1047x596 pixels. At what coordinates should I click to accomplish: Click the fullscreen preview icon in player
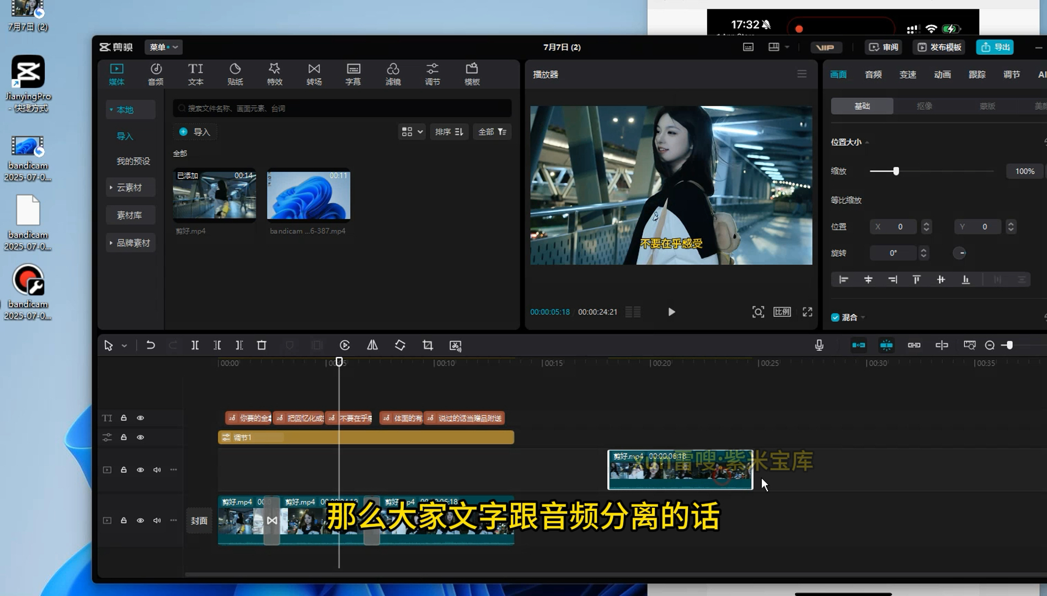(807, 312)
